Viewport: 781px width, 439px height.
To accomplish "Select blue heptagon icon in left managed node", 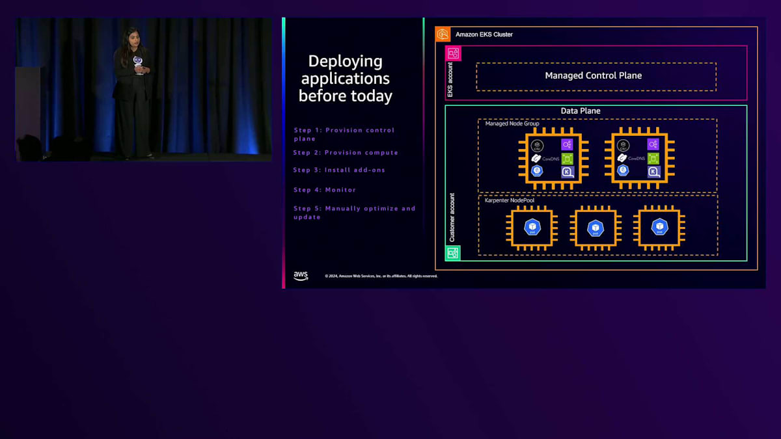I will coord(537,170).
